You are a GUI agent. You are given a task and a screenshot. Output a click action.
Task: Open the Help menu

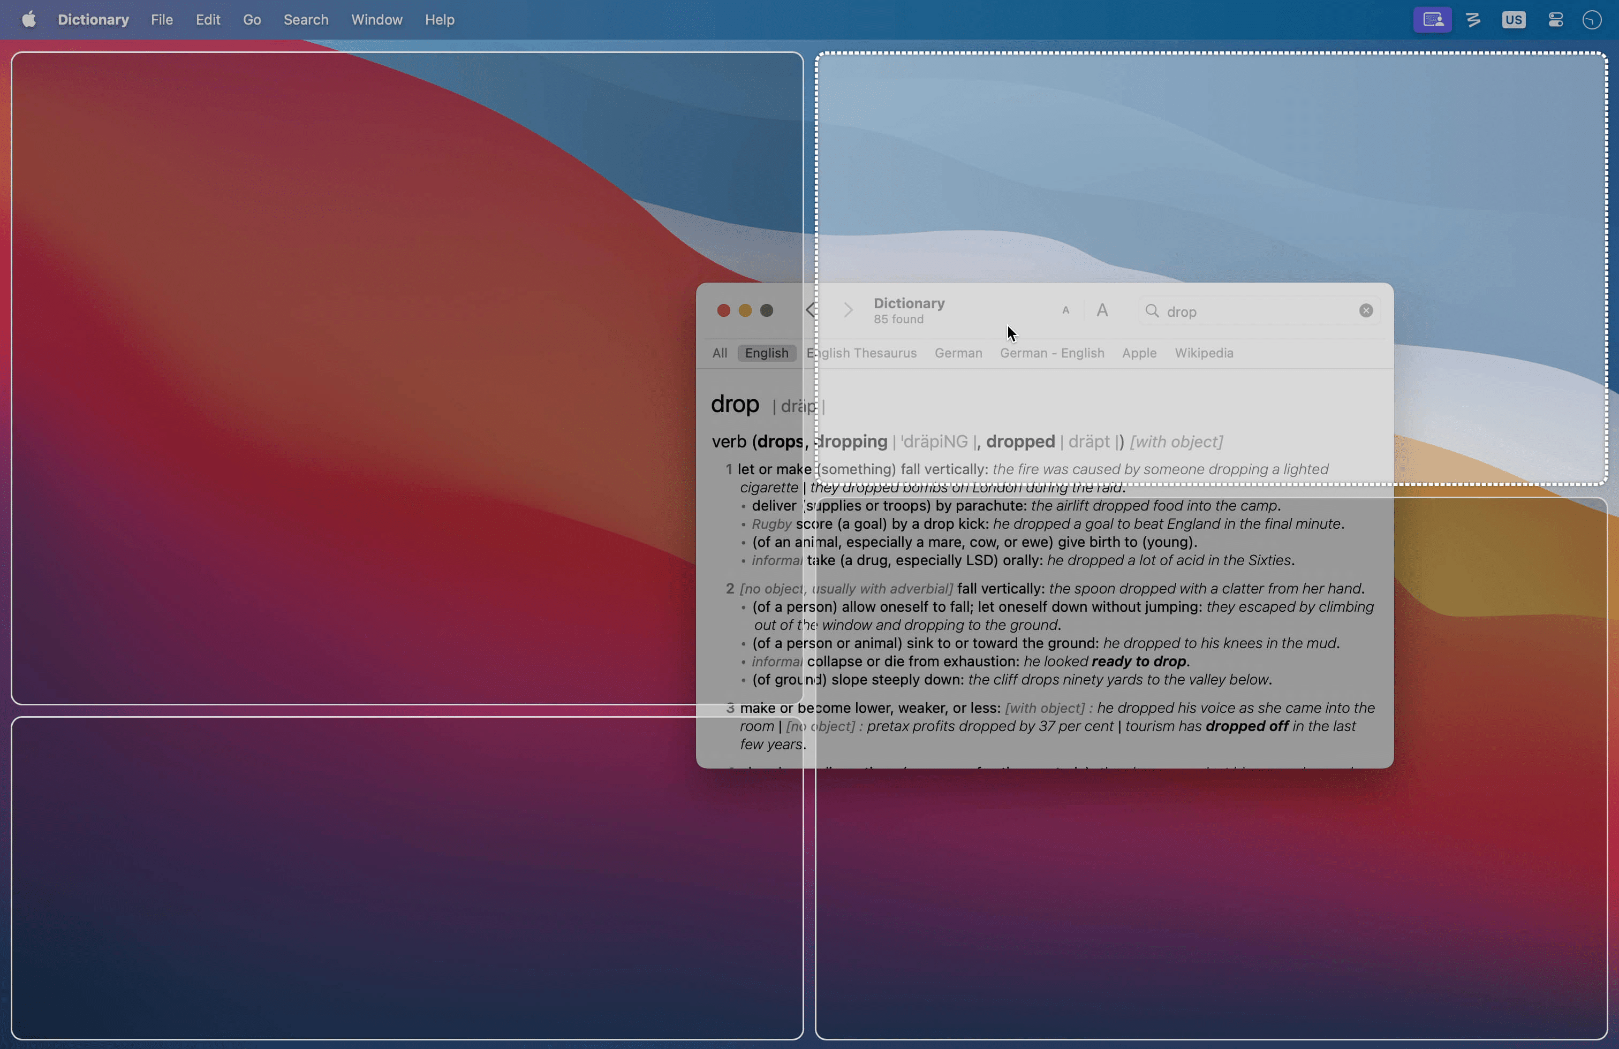(x=440, y=20)
